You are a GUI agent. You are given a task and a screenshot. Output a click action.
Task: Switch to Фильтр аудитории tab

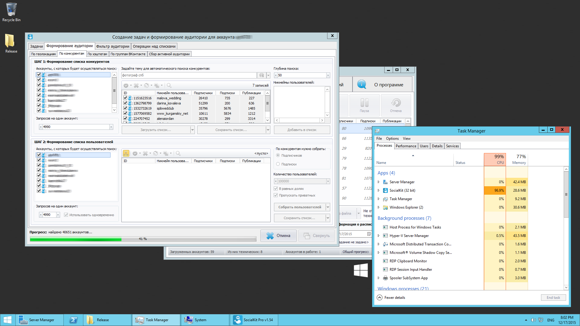(x=113, y=46)
